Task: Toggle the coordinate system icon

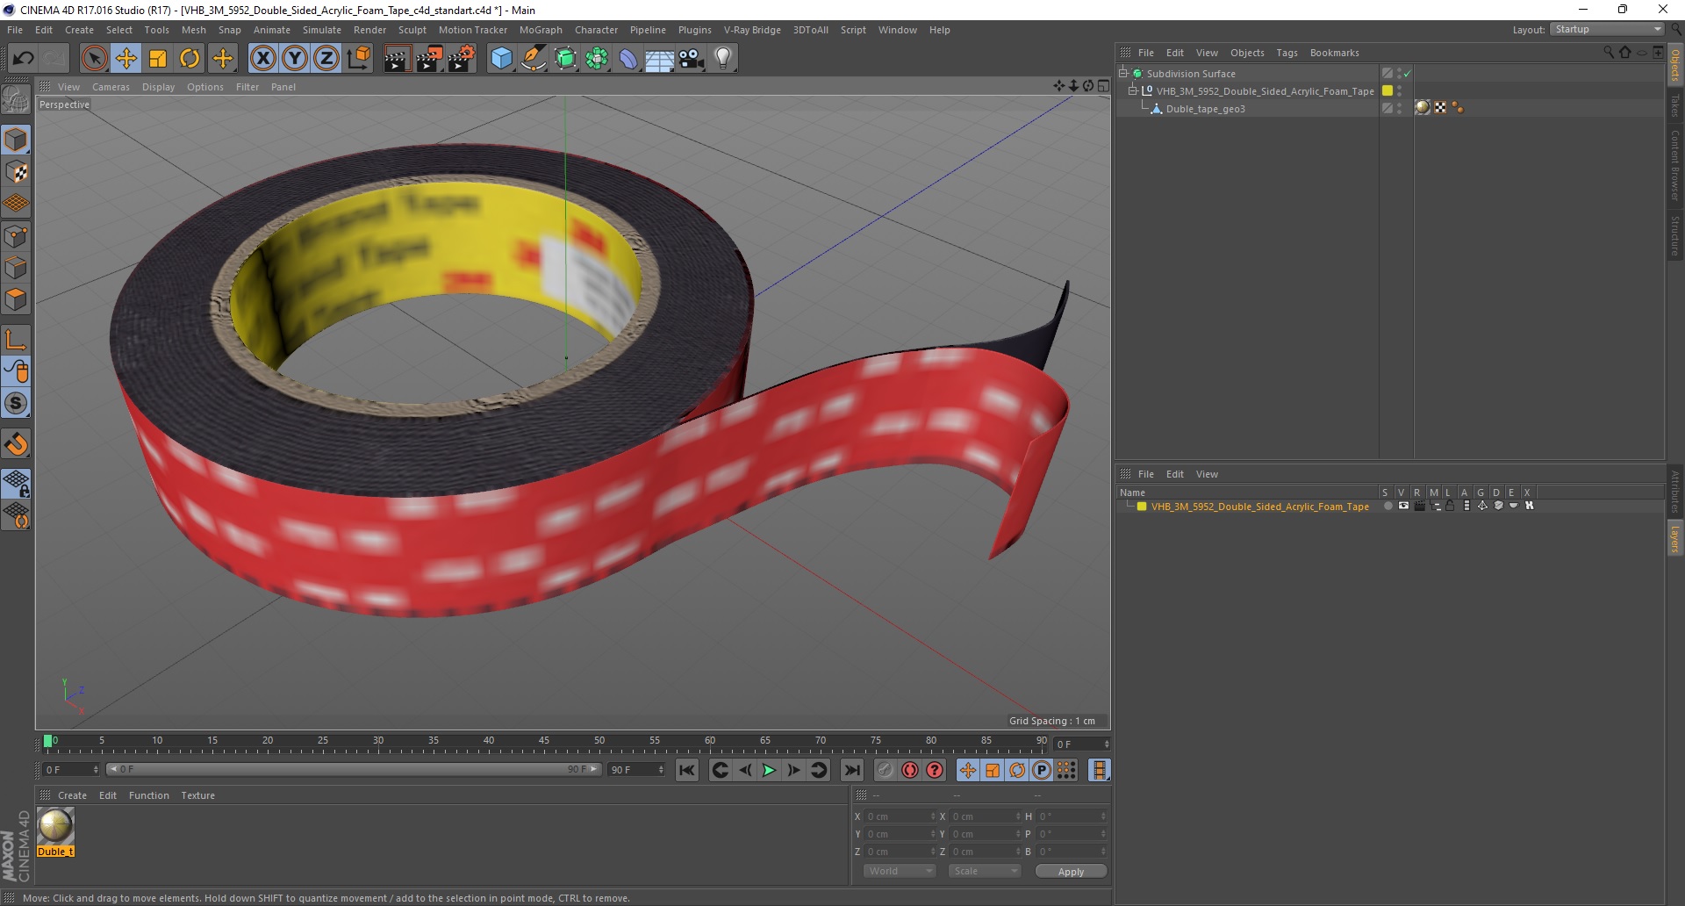Action: pyautogui.click(x=358, y=59)
